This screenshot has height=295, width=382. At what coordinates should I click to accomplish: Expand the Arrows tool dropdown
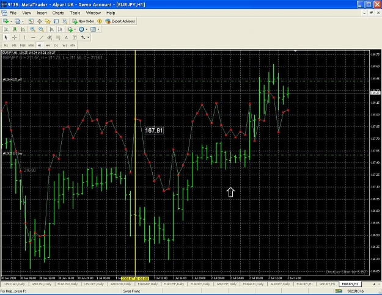(88, 37)
